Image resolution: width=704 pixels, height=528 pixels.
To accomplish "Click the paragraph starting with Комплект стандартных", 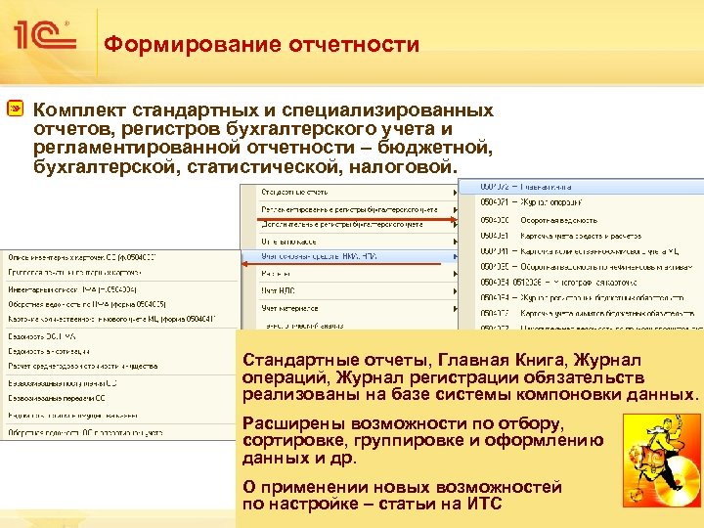I will pos(264,138).
